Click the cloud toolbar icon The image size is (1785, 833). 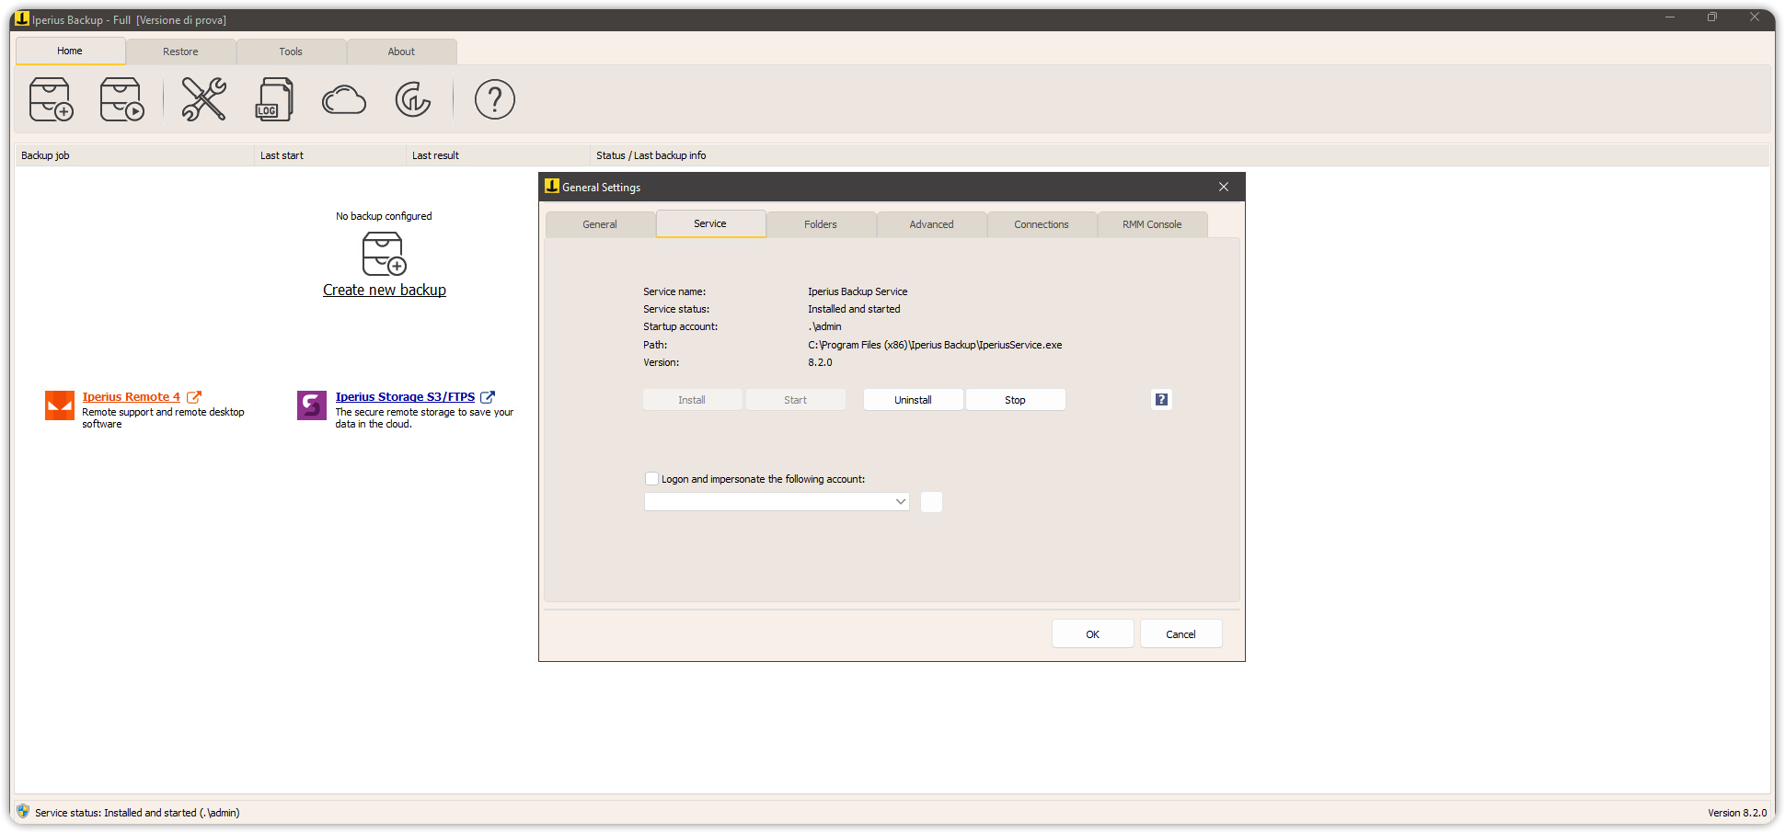[344, 99]
